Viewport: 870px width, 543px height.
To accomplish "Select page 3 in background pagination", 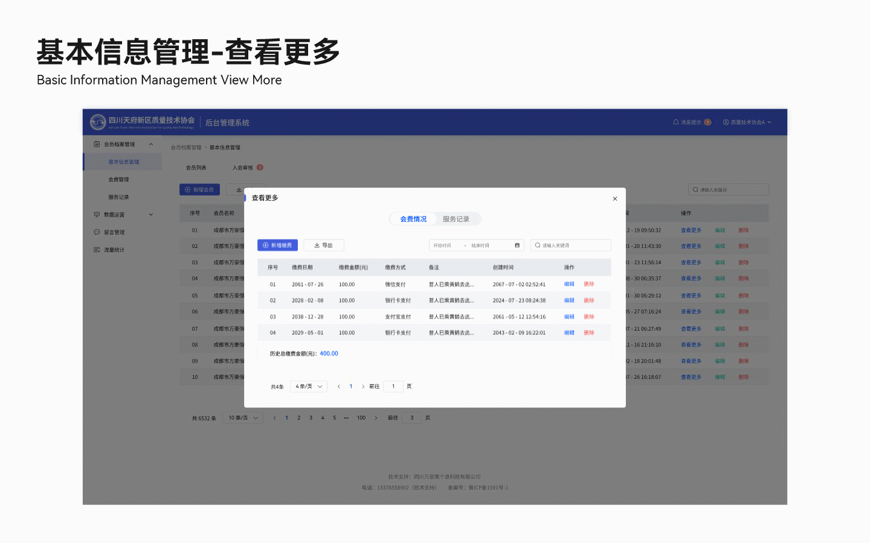I will click(x=311, y=418).
